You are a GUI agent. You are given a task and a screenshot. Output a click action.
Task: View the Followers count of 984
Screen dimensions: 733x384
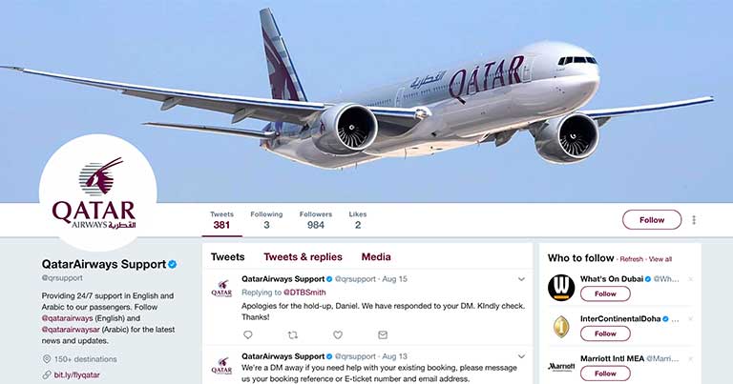coord(316,220)
